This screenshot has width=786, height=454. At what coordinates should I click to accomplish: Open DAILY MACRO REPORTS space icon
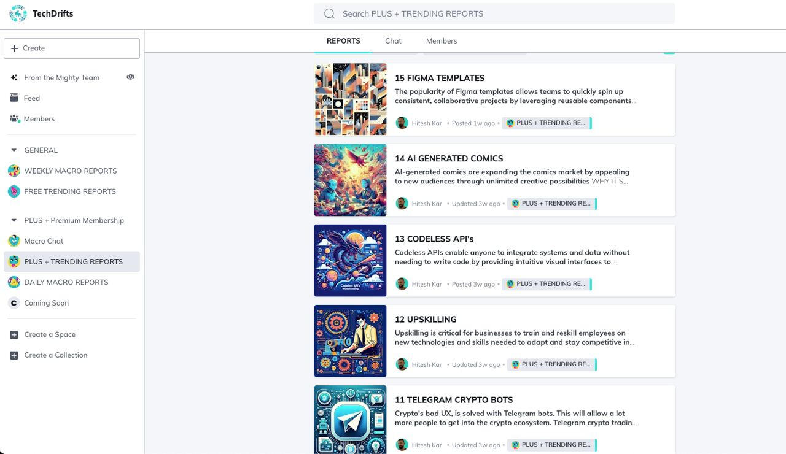14,282
